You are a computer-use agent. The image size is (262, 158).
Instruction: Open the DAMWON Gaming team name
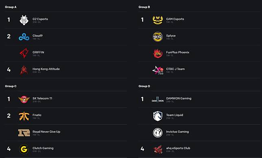pos(179,98)
